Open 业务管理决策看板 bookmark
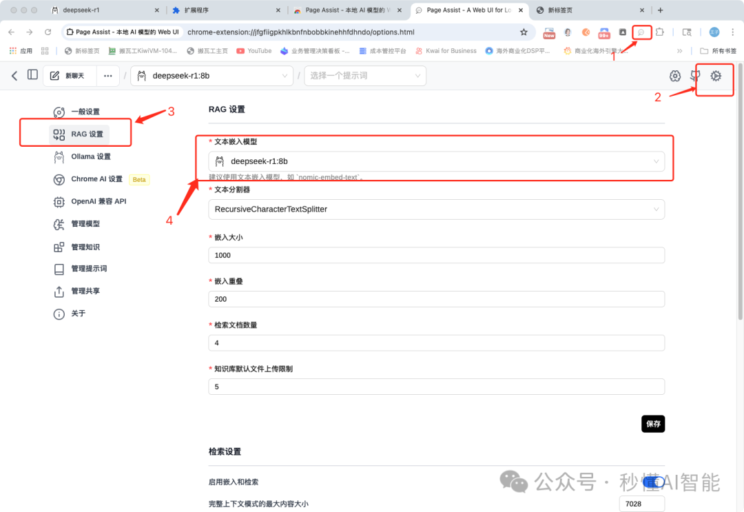 (316, 51)
